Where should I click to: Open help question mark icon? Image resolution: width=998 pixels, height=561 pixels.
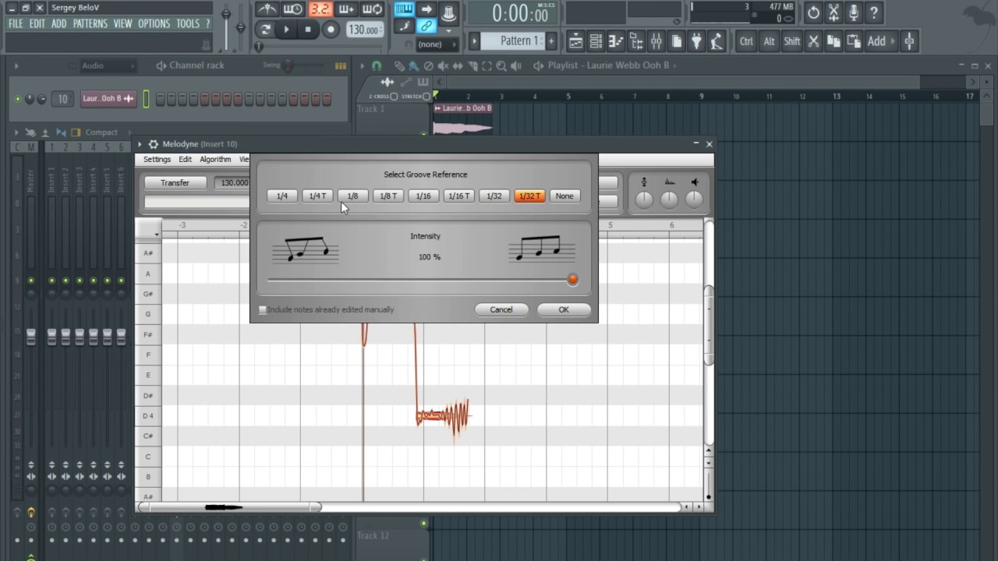875,12
